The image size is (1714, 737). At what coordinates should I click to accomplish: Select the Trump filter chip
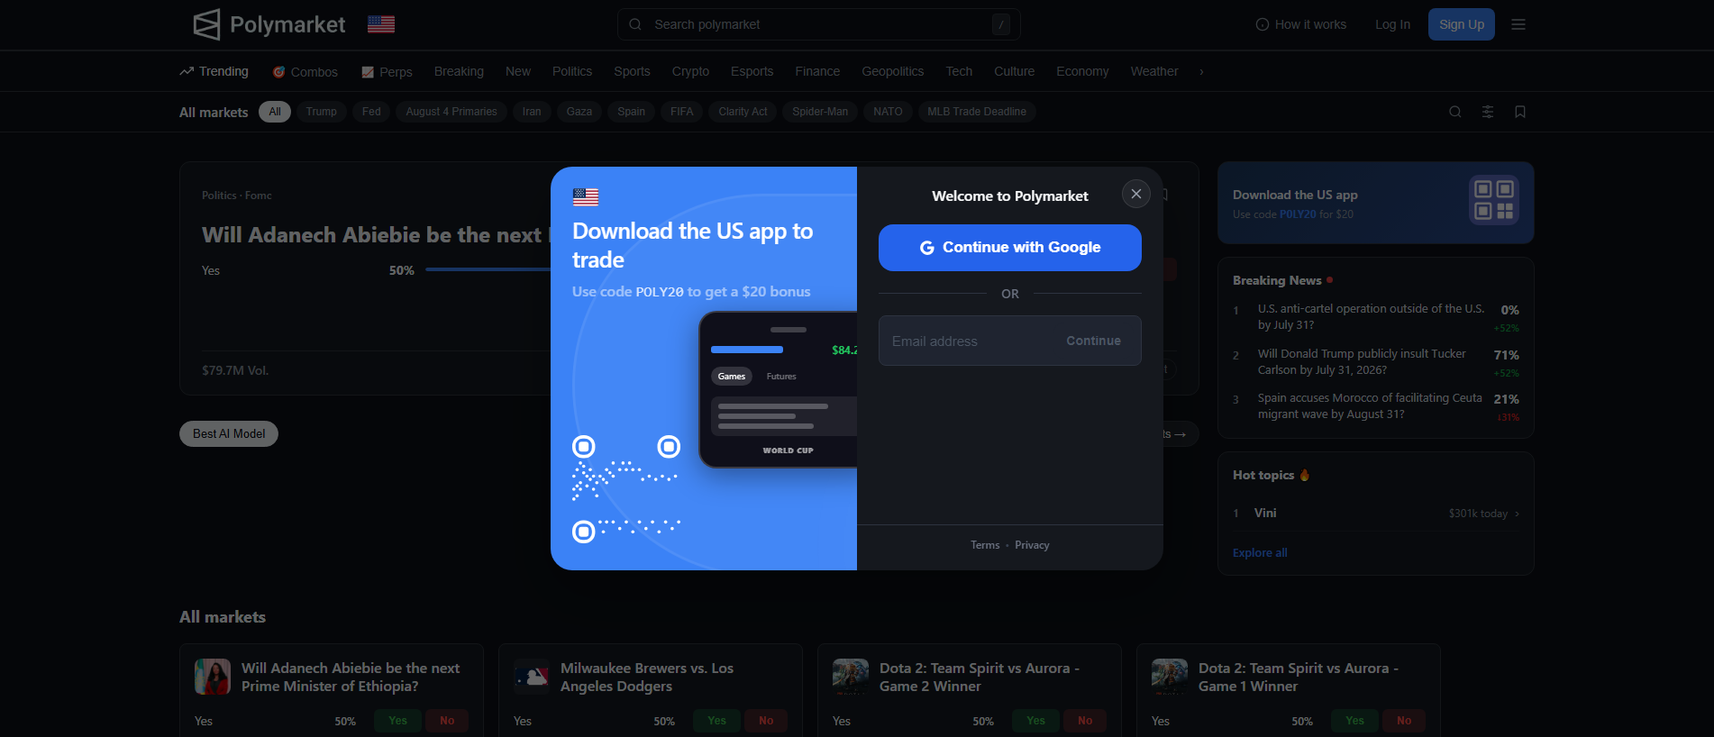coord(321,112)
